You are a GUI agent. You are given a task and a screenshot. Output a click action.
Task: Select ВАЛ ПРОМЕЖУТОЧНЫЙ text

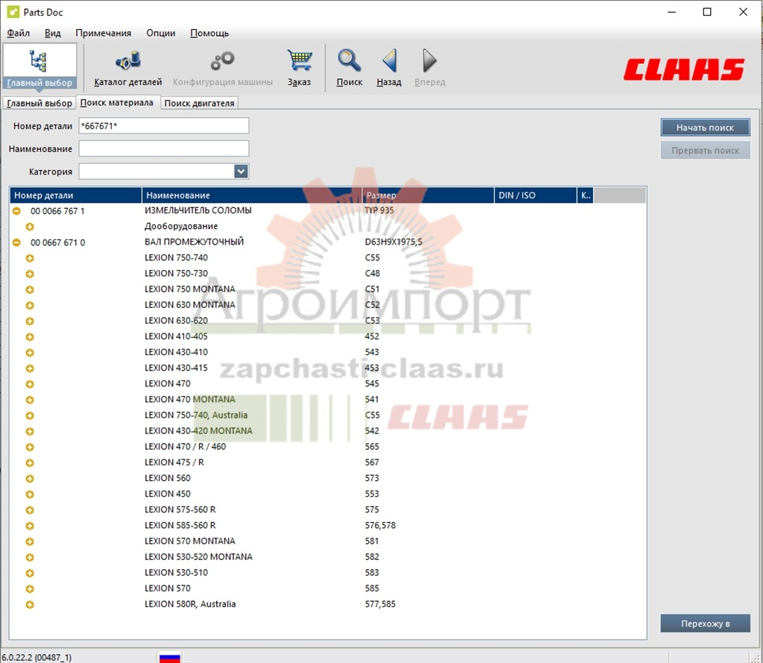click(194, 242)
